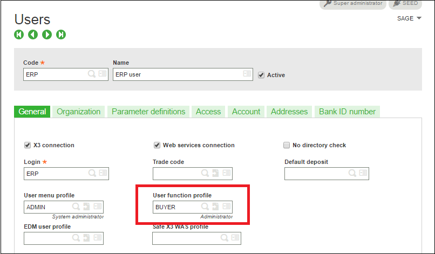435x254 pixels.
Task: Click actions icon in Trade code field
Action: click(x=226, y=173)
